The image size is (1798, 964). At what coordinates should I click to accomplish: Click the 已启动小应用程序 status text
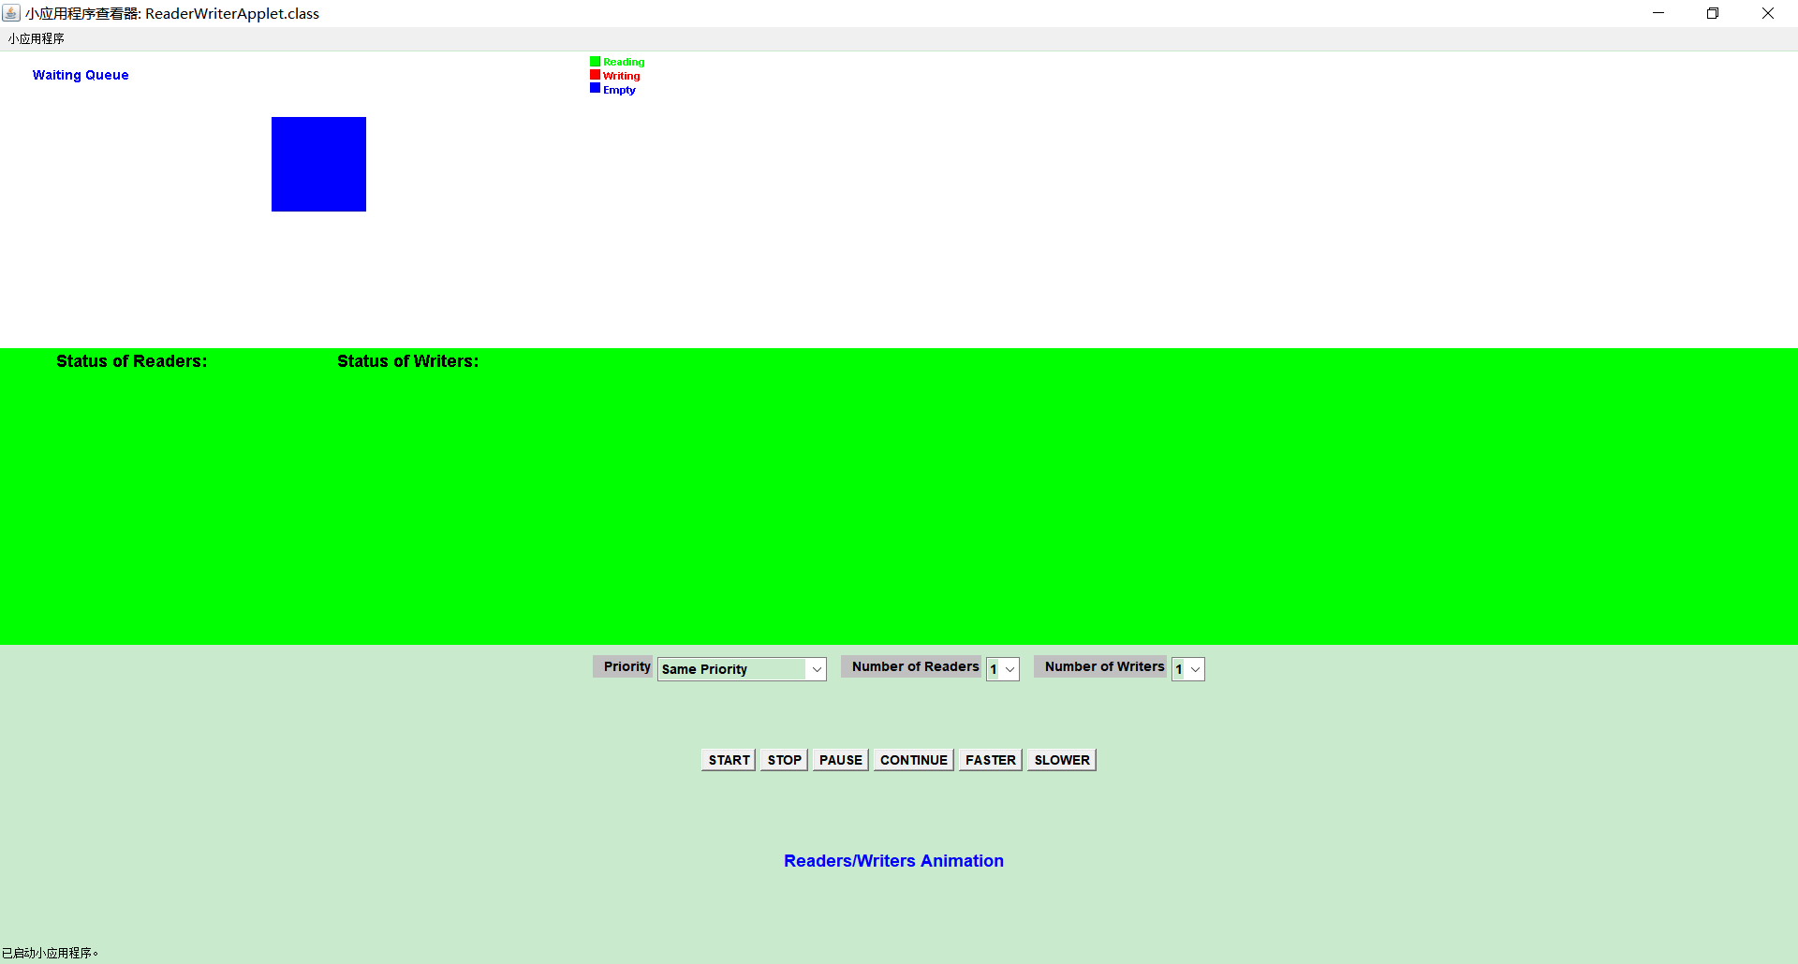51,953
